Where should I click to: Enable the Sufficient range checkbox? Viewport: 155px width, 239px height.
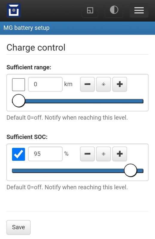[19, 85]
